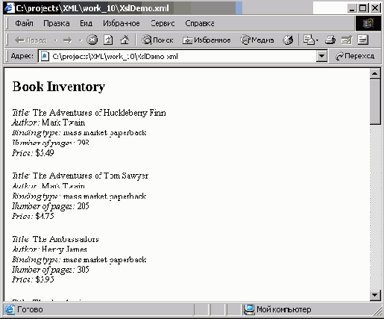This screenshot has height=319, width=384.
Task: Click inside the address field
Action: (177, 56)
